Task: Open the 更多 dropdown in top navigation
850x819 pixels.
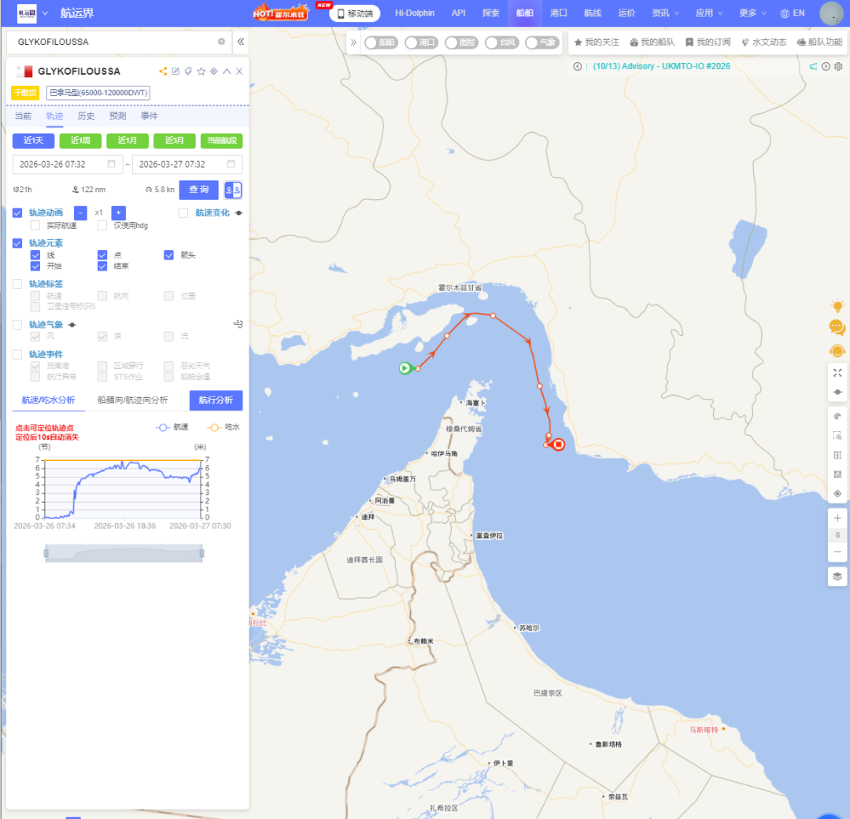Action: click(752, 13)
